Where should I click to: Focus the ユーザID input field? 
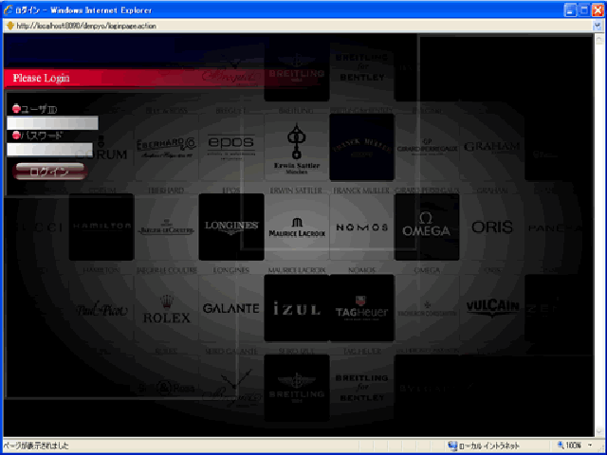(53, 123)
